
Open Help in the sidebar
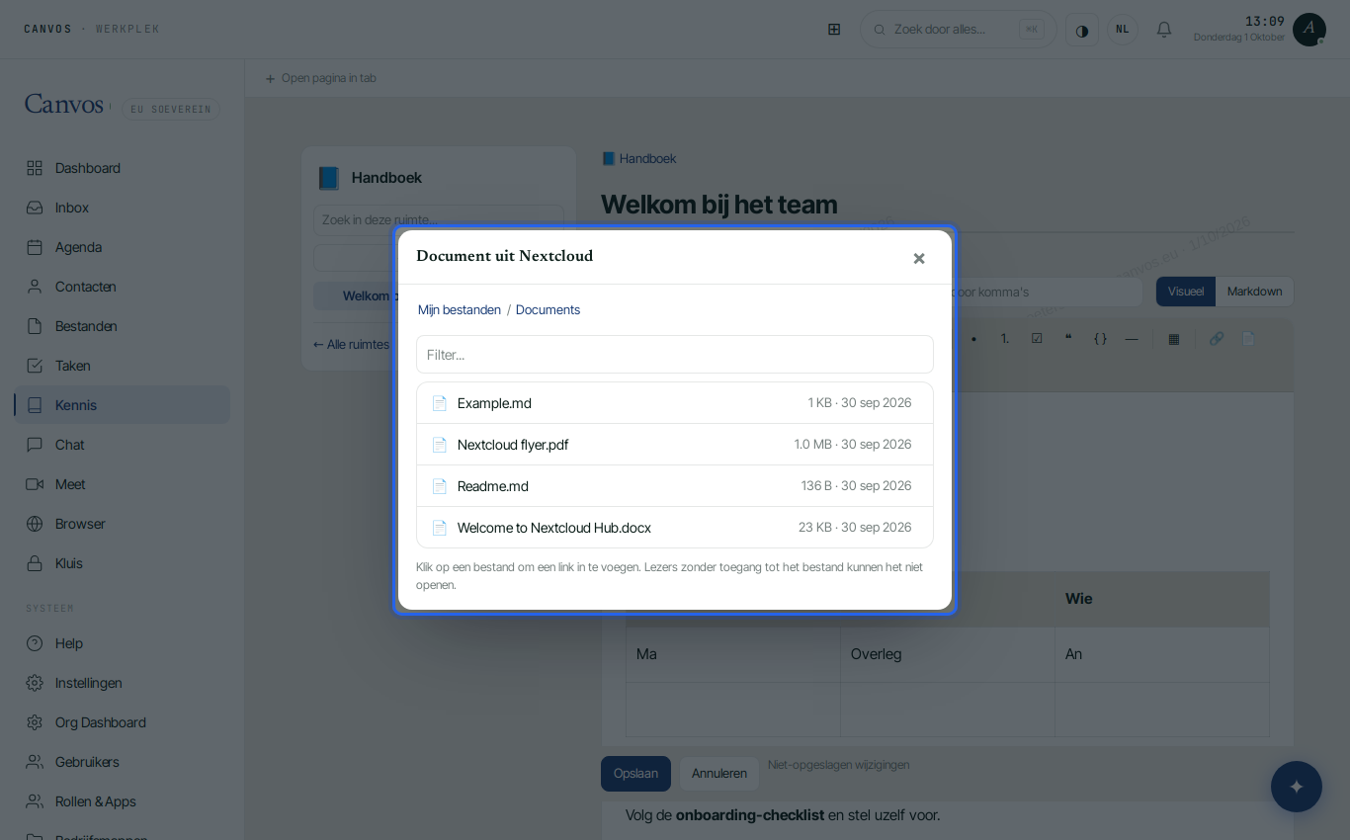pos(122,643)
